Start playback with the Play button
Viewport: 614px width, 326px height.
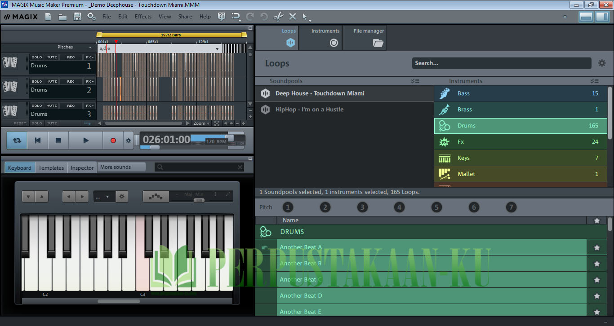[x=86, y=141]
